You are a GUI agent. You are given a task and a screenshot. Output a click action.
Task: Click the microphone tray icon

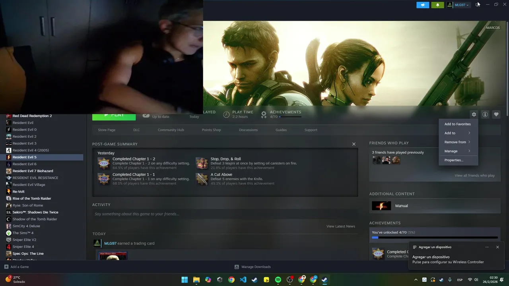click(x=450, y=280)
